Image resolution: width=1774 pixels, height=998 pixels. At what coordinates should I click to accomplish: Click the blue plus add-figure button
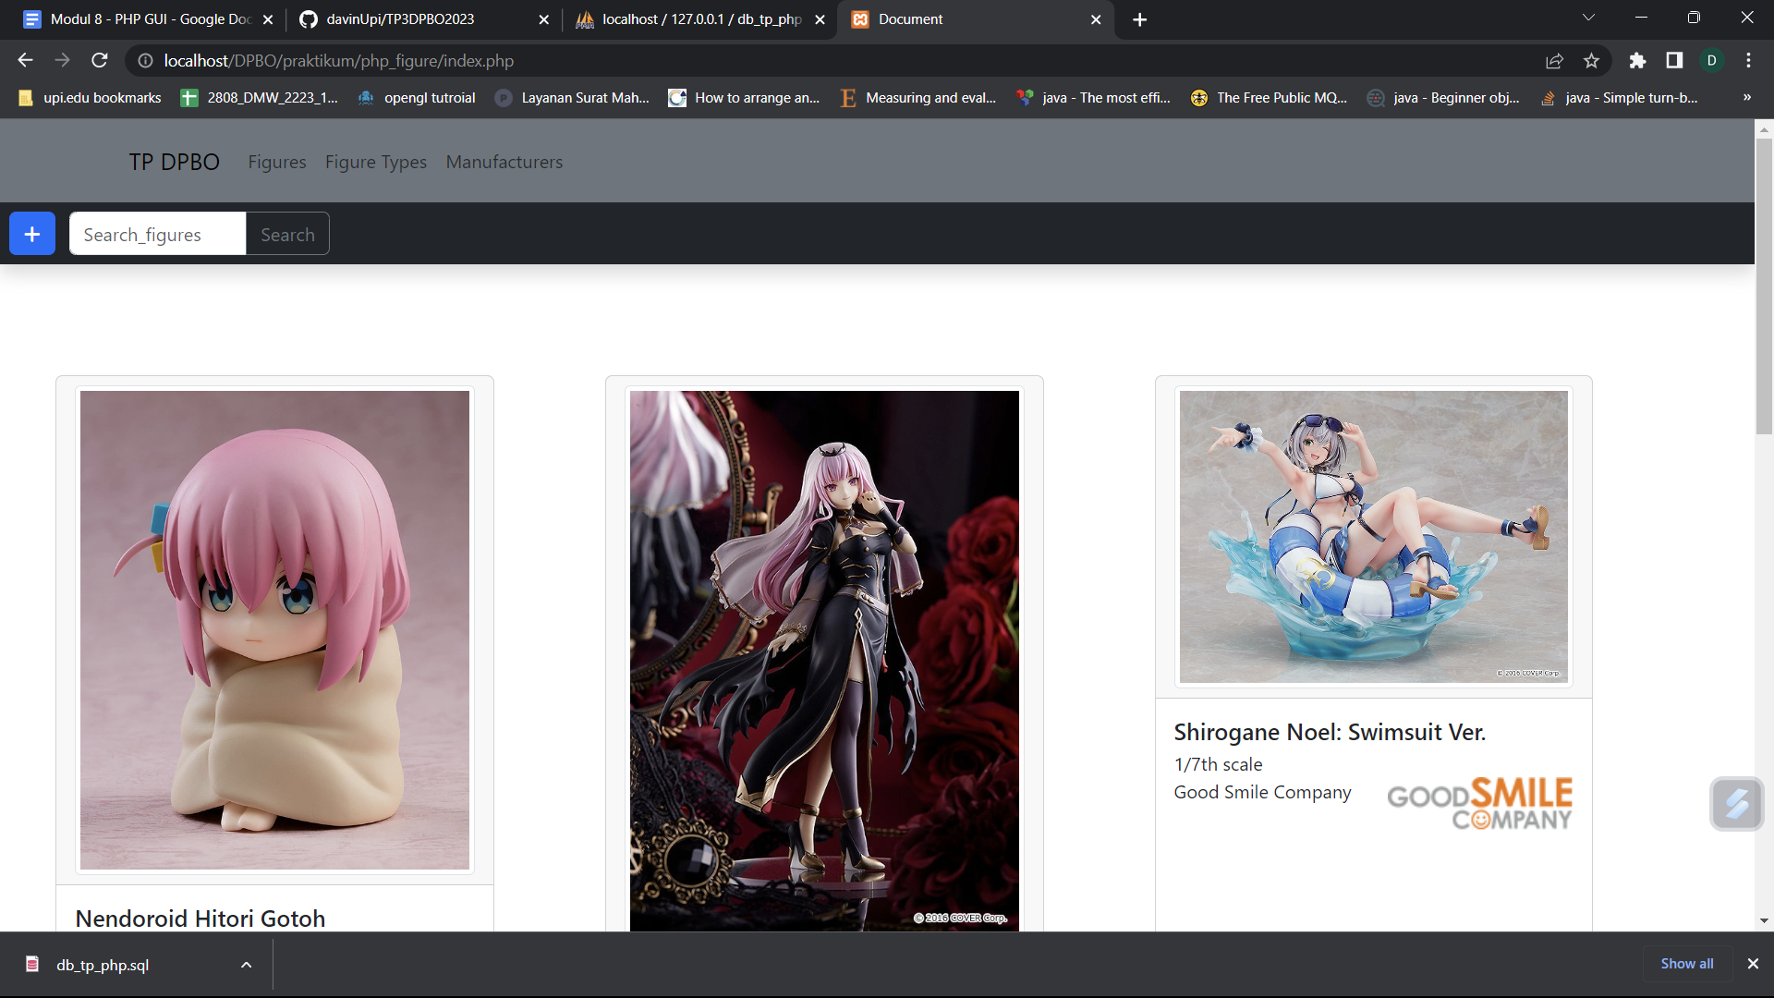(x=32, y=234)
